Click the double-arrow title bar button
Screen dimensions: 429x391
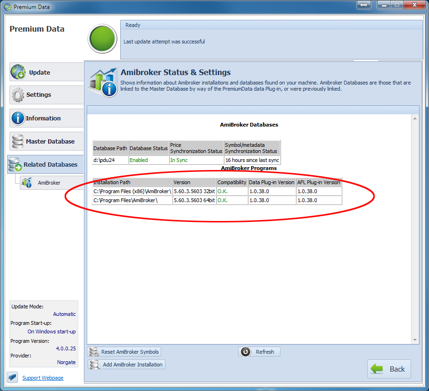[363, 5]
